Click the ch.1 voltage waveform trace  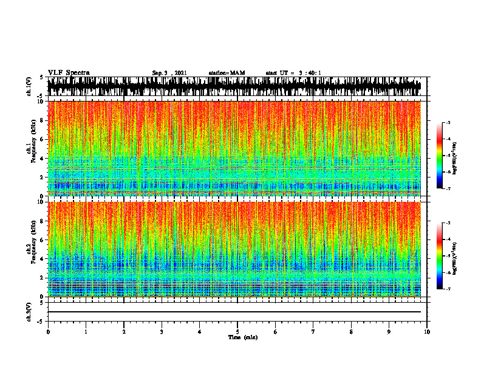coord(234,86)
